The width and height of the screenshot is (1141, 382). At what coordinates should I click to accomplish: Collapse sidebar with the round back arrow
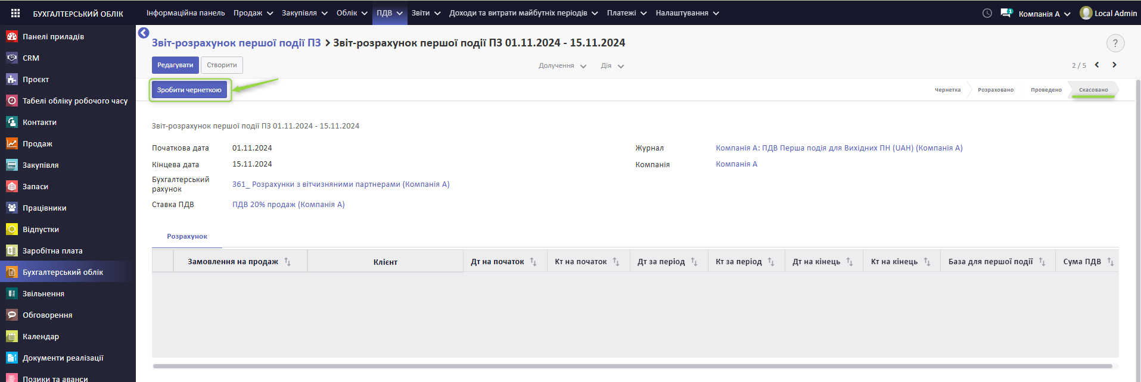tap(144, 33)
